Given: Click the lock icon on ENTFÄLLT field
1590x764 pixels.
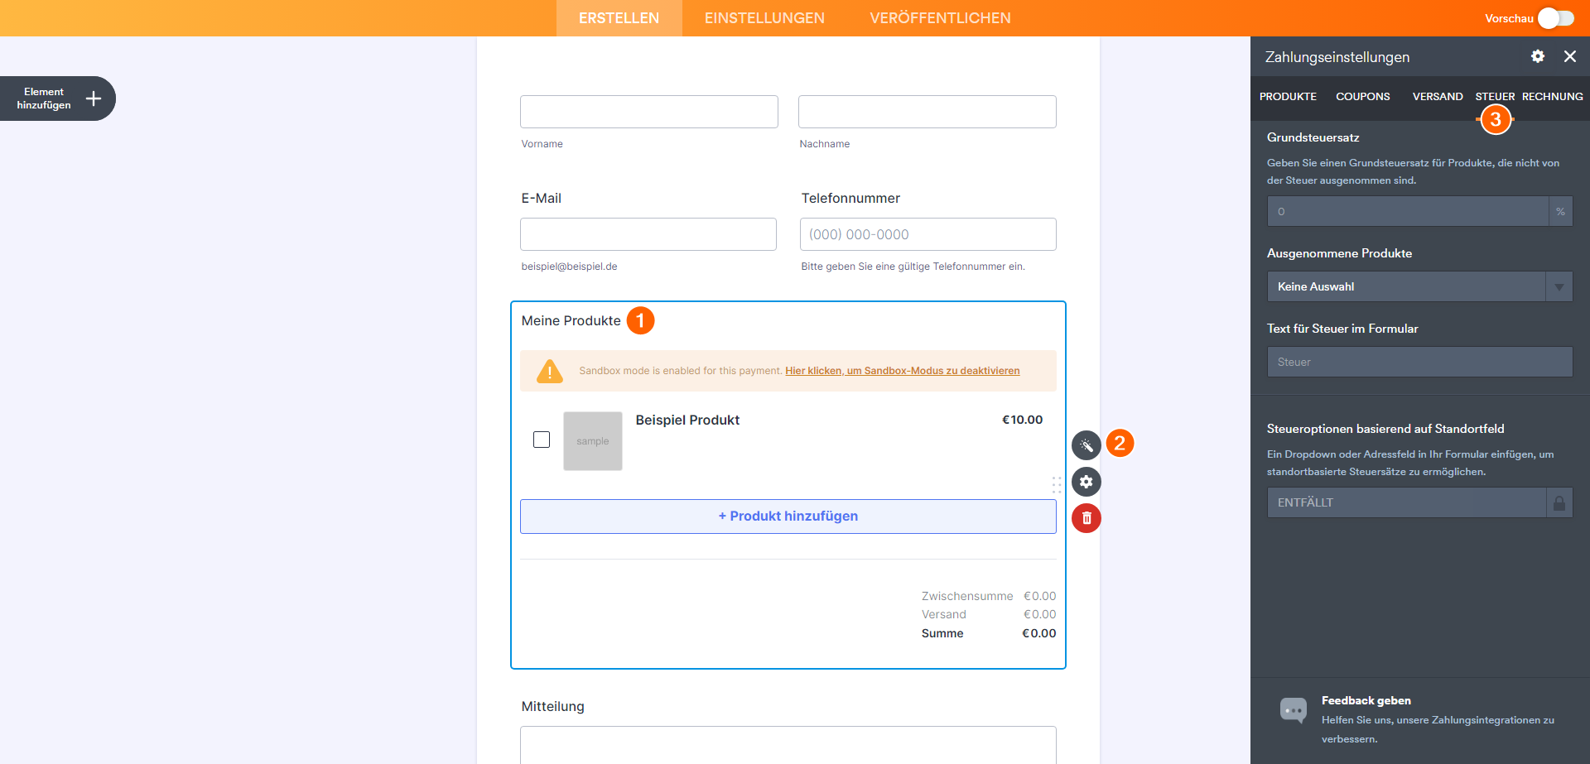Looking at the screenshot, I should pyautogui.click(x=1559, y=502).
